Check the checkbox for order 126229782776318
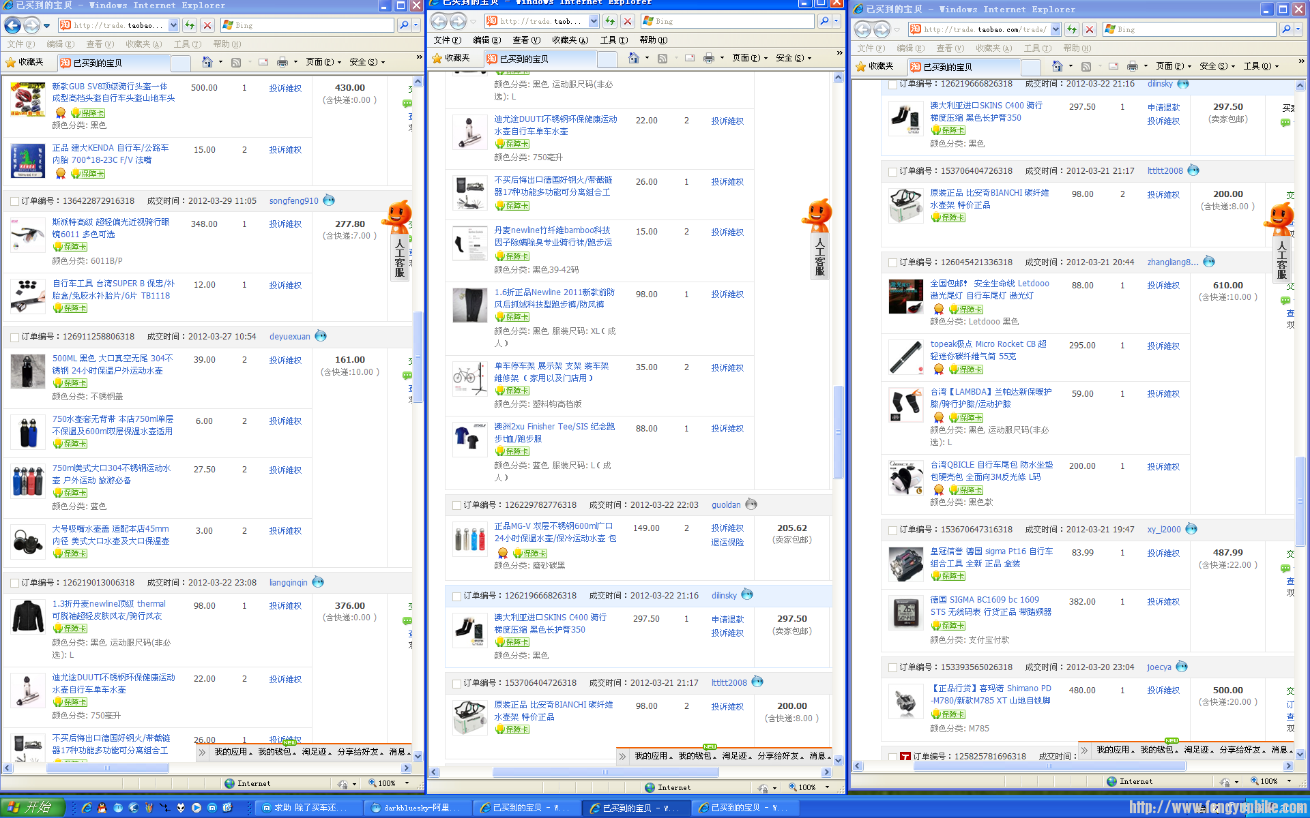Viewport: 1310px width, 818px height. tap(456, 505)
